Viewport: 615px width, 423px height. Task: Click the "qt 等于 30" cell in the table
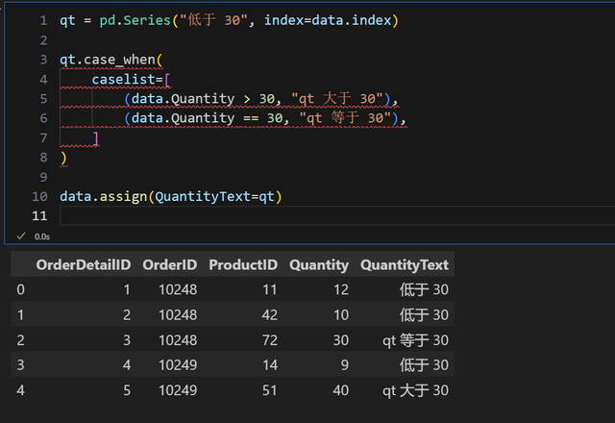pos(414,339)
